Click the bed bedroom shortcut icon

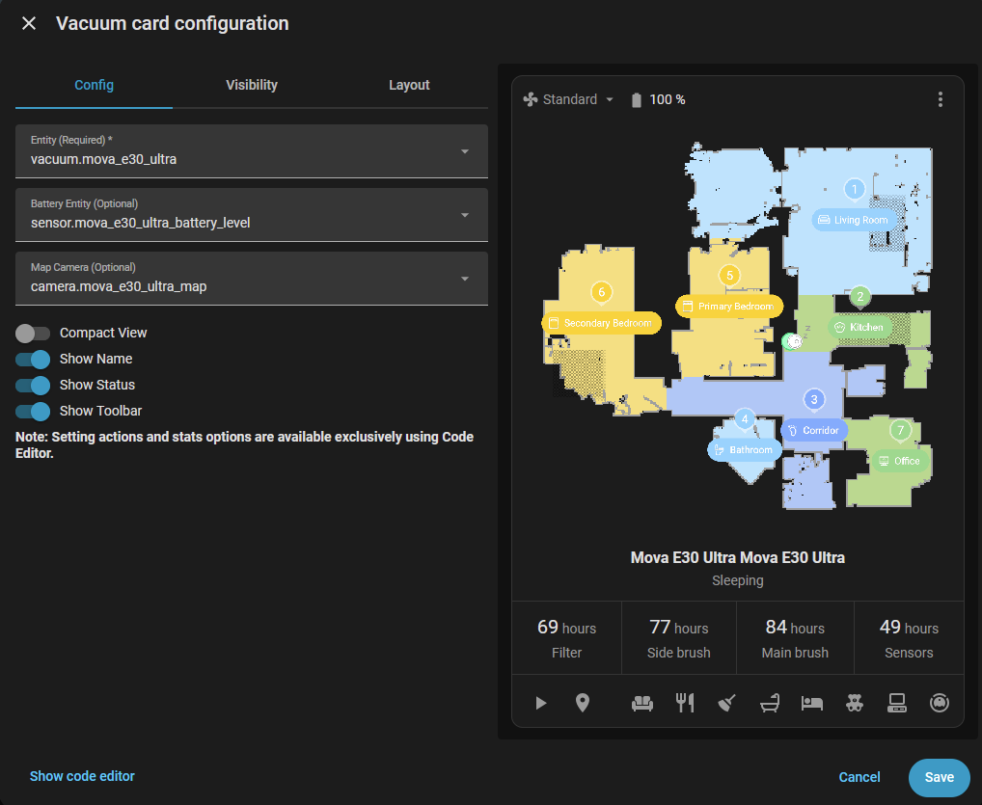(x=812, y=703)
